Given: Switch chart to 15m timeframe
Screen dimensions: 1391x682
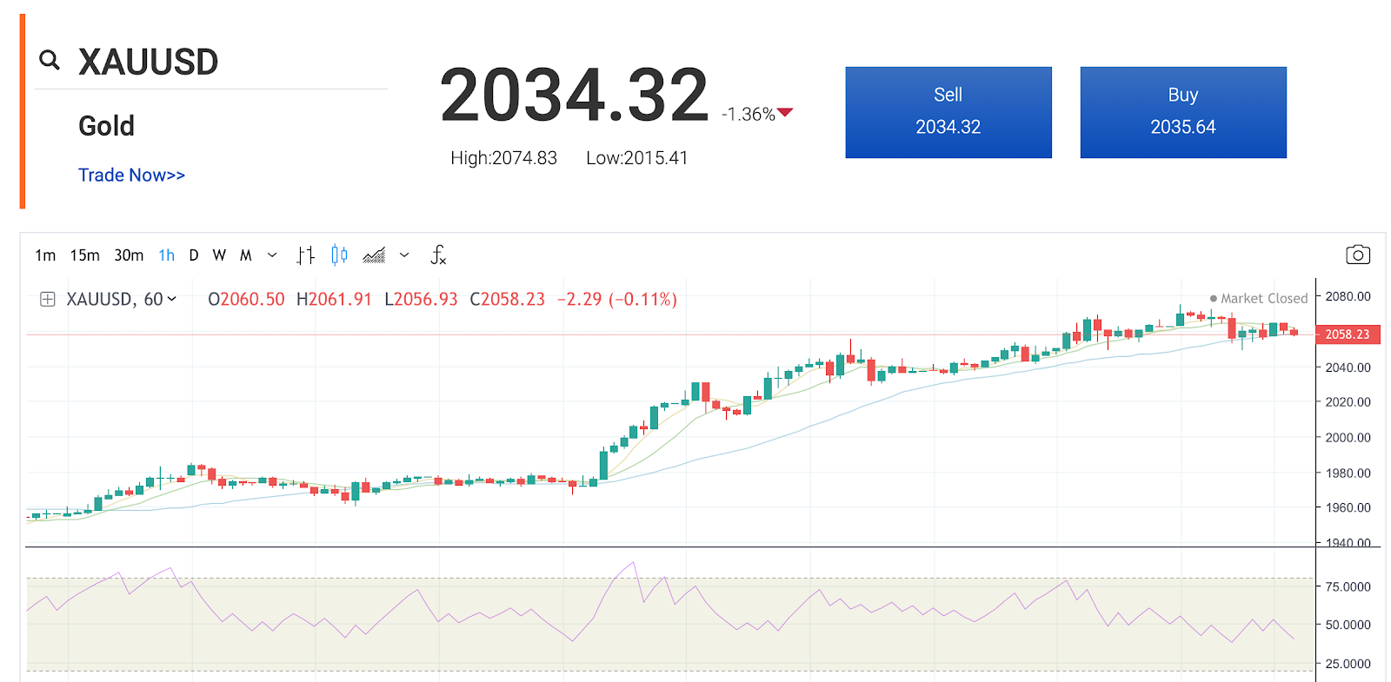Looking at the screenshot, I should (84, 255).
